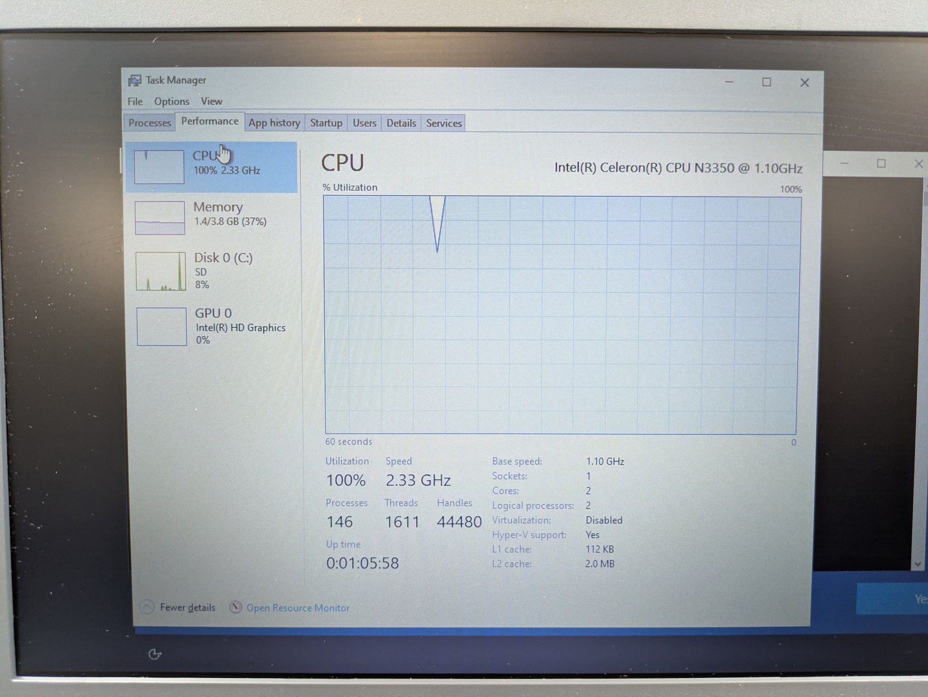
Task: Click the Resource Monitor gauge icon
Action: pyautogui.click(x=235, y=607)
